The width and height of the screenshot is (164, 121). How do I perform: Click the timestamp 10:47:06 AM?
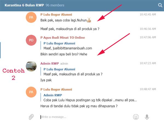(148, 37)
